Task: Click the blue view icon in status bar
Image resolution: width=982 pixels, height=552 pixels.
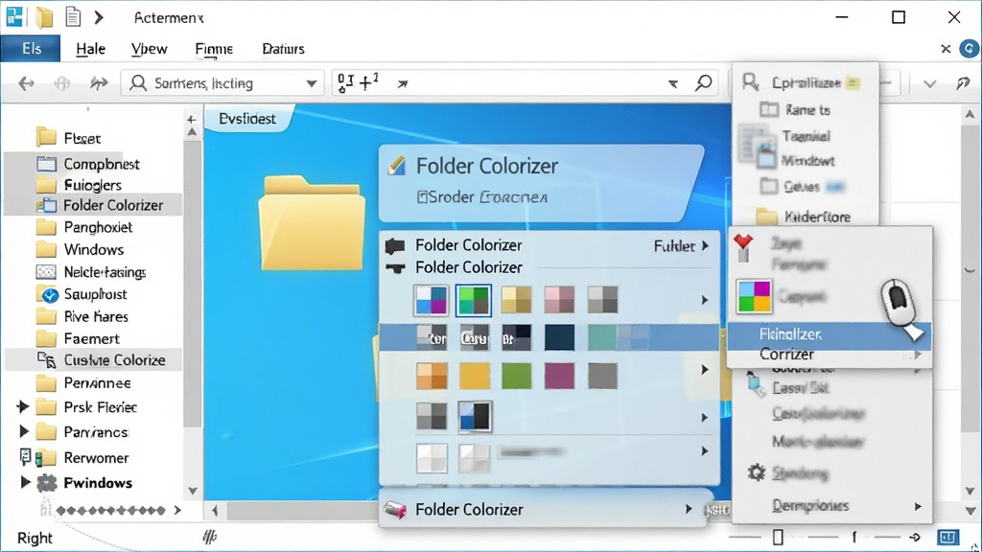Action: (x=947, y=537)
